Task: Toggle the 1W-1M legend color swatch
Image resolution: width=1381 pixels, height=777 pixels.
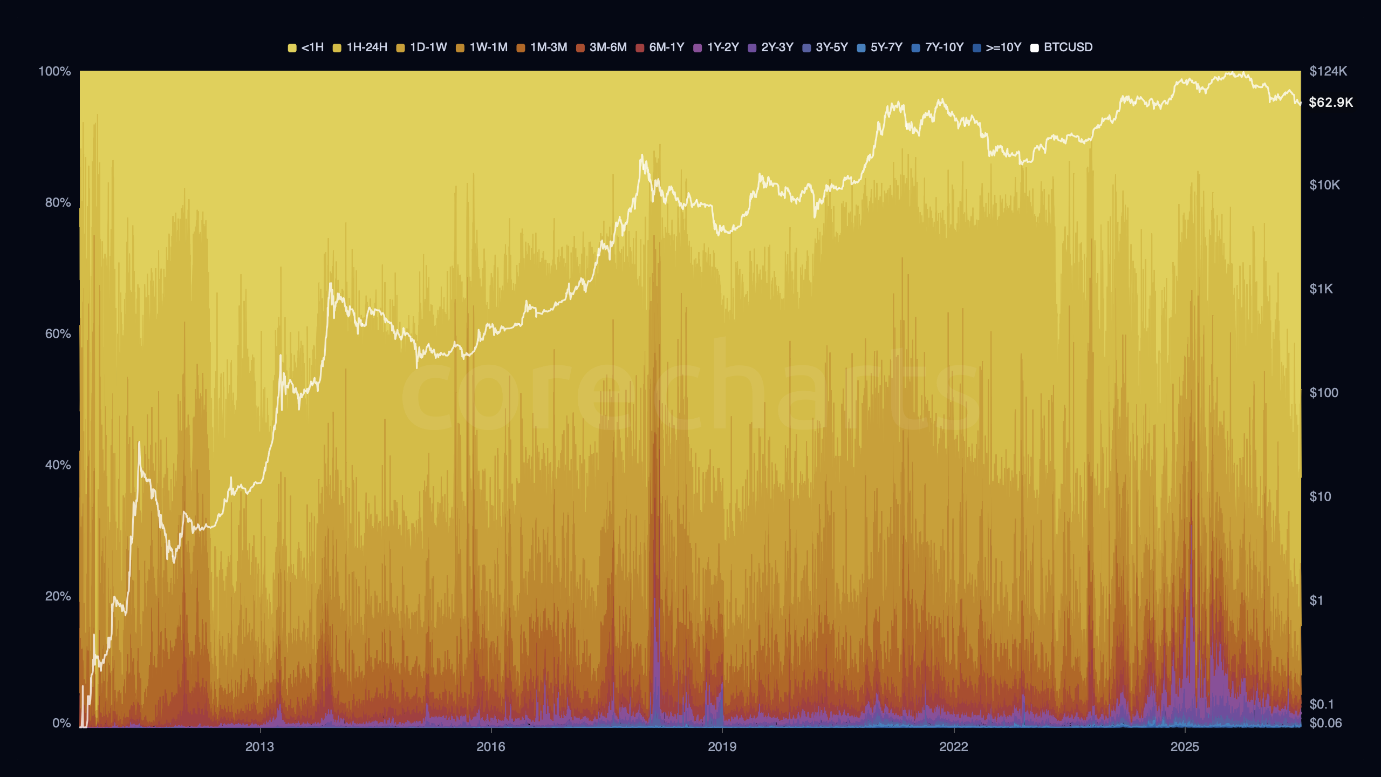Action: tap(460, 47)
